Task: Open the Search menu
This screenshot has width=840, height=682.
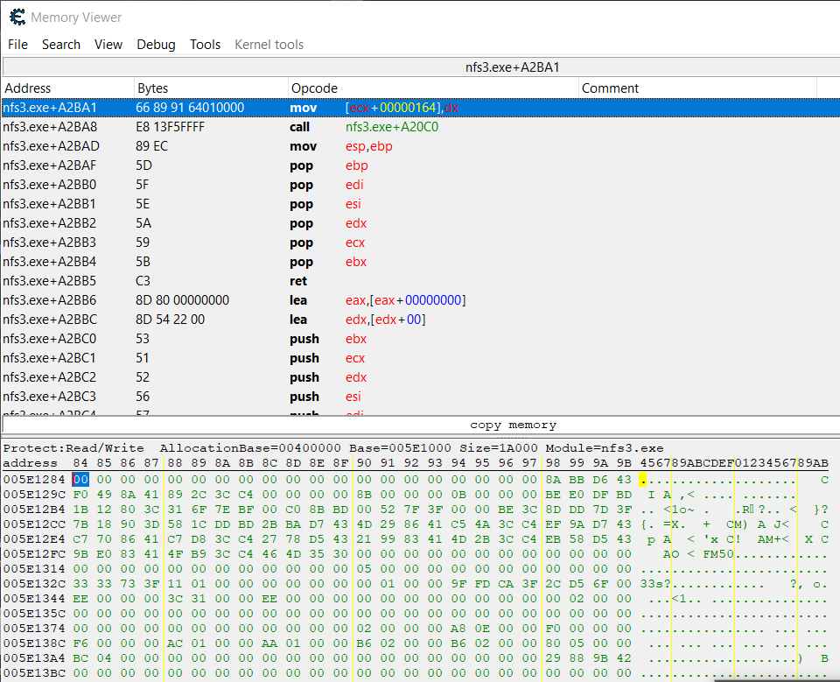Action: (61, 45)
